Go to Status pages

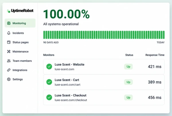click(21, 42)
